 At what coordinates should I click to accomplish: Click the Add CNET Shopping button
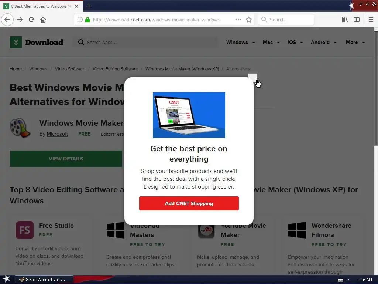pyautogui.click(x=189, y=203)
